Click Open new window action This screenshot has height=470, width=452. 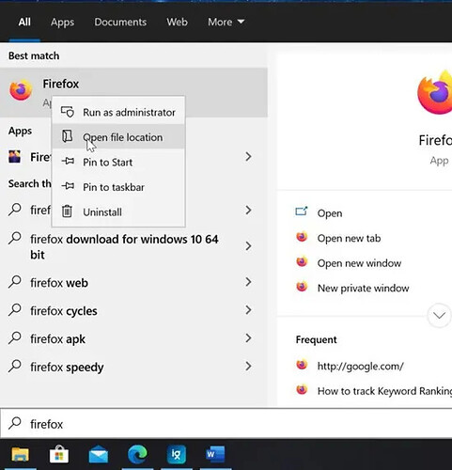point(359,263)
